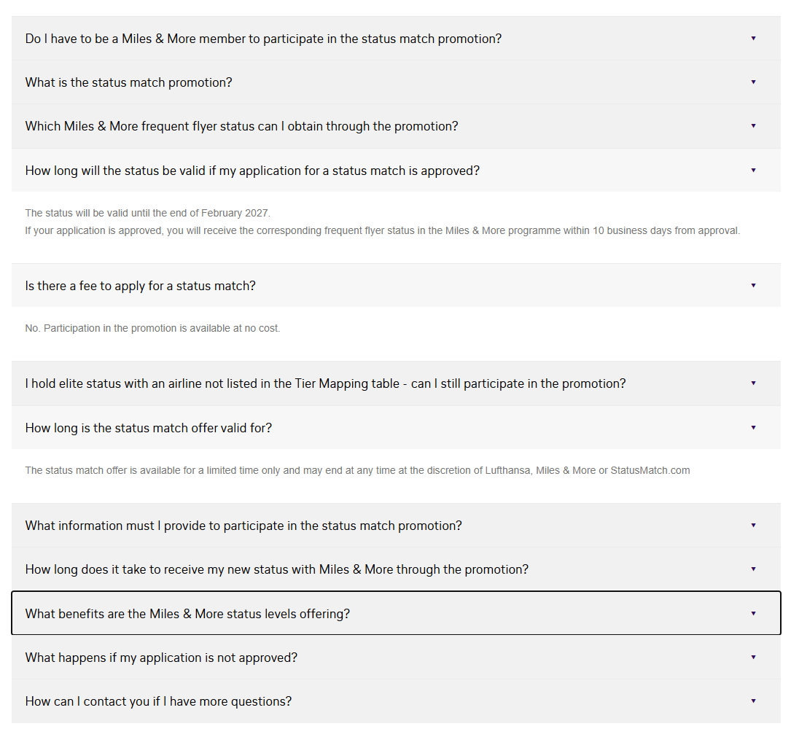Viewport: 791px width, 737px height.
Task: Click the February 2027 validity answer text
Action: [147, 213]
